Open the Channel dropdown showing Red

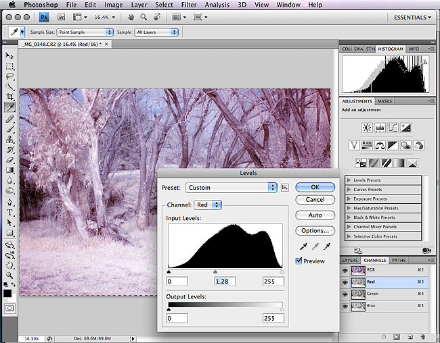[208, 205]
